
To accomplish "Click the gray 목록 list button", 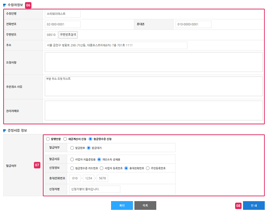I will point(145,205).
